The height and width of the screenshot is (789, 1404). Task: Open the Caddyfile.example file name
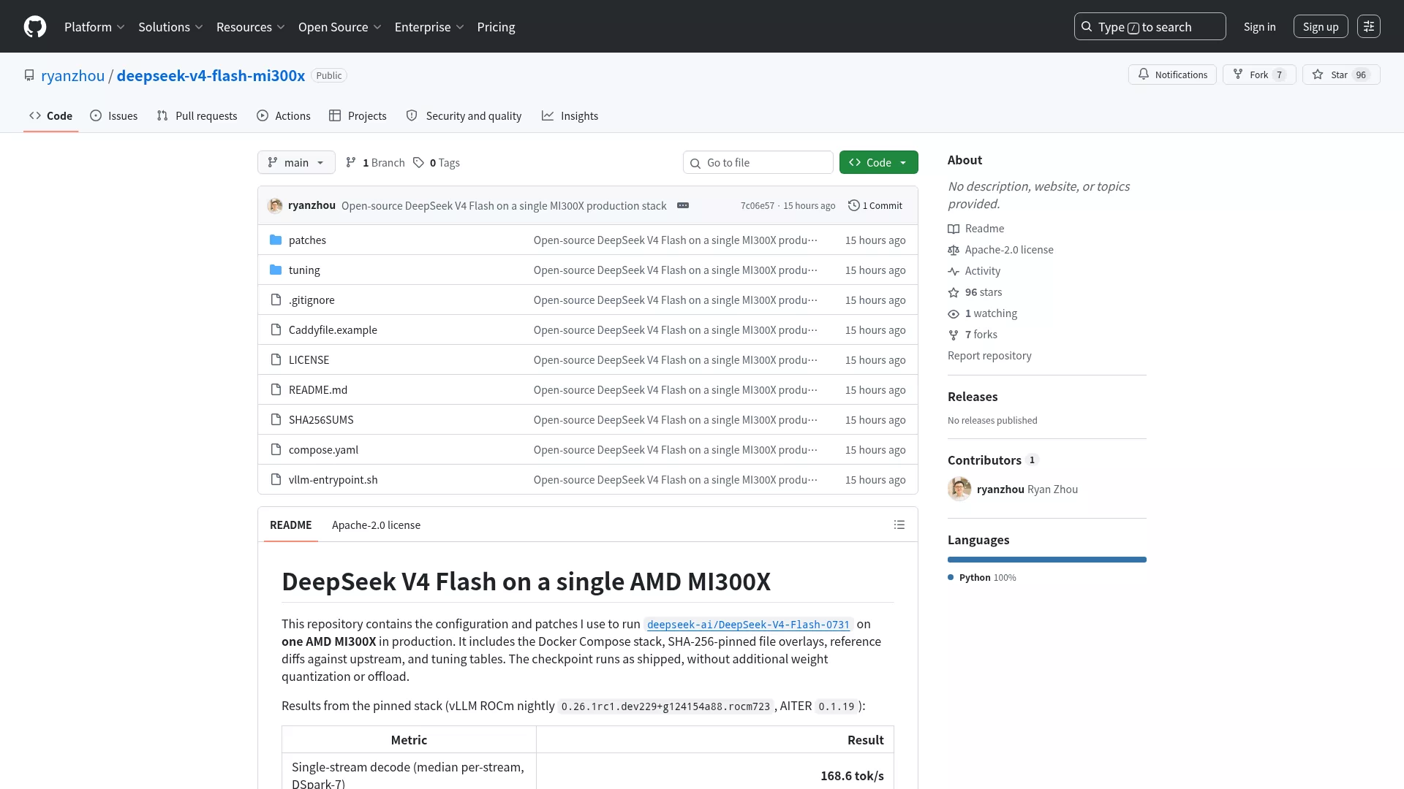click(333, 330)
